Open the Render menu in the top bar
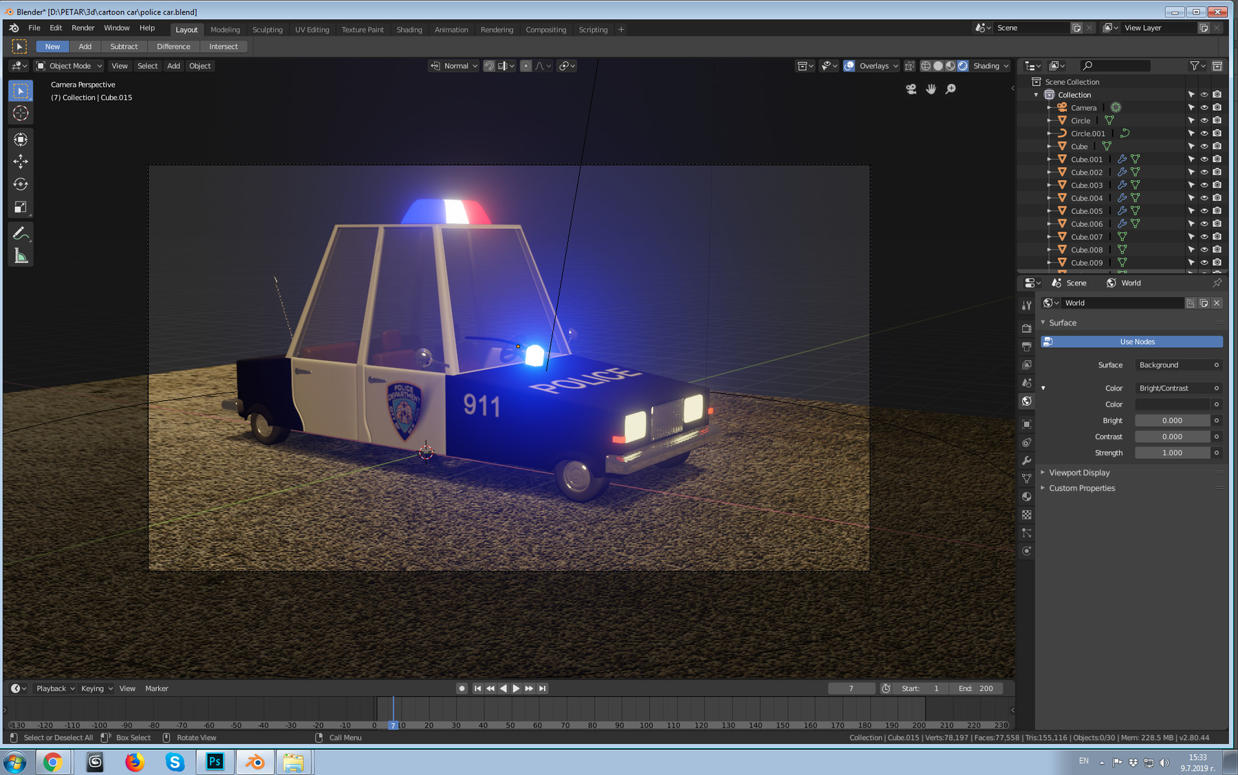Screen dimensions: 1238x775 [x=83, y=28]
